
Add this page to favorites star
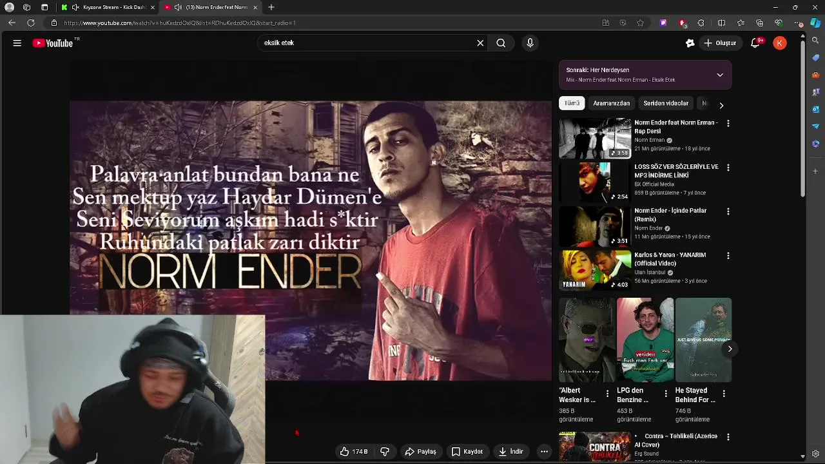point(640,23)
